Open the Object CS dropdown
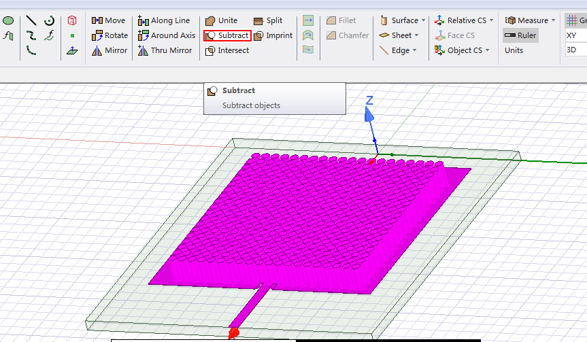587x342 pixels. click(x=462, y=50)
